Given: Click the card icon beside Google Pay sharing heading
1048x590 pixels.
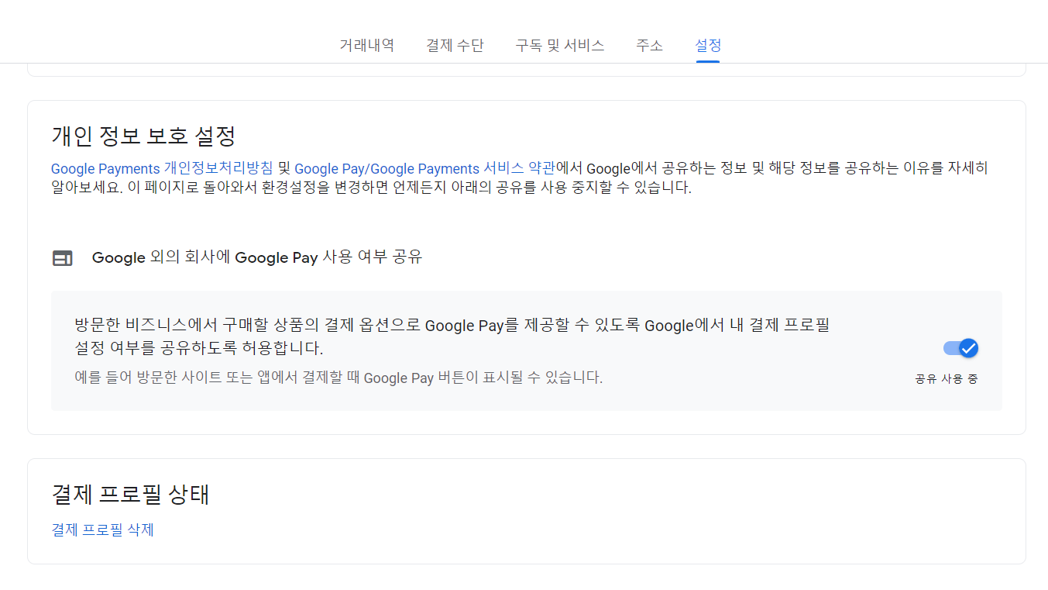Looking at the screenshot, I should [63, 258].
